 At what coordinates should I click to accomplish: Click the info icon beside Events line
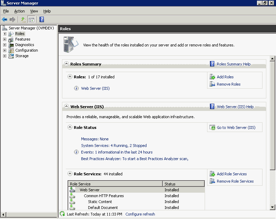(x=76, y=152)
